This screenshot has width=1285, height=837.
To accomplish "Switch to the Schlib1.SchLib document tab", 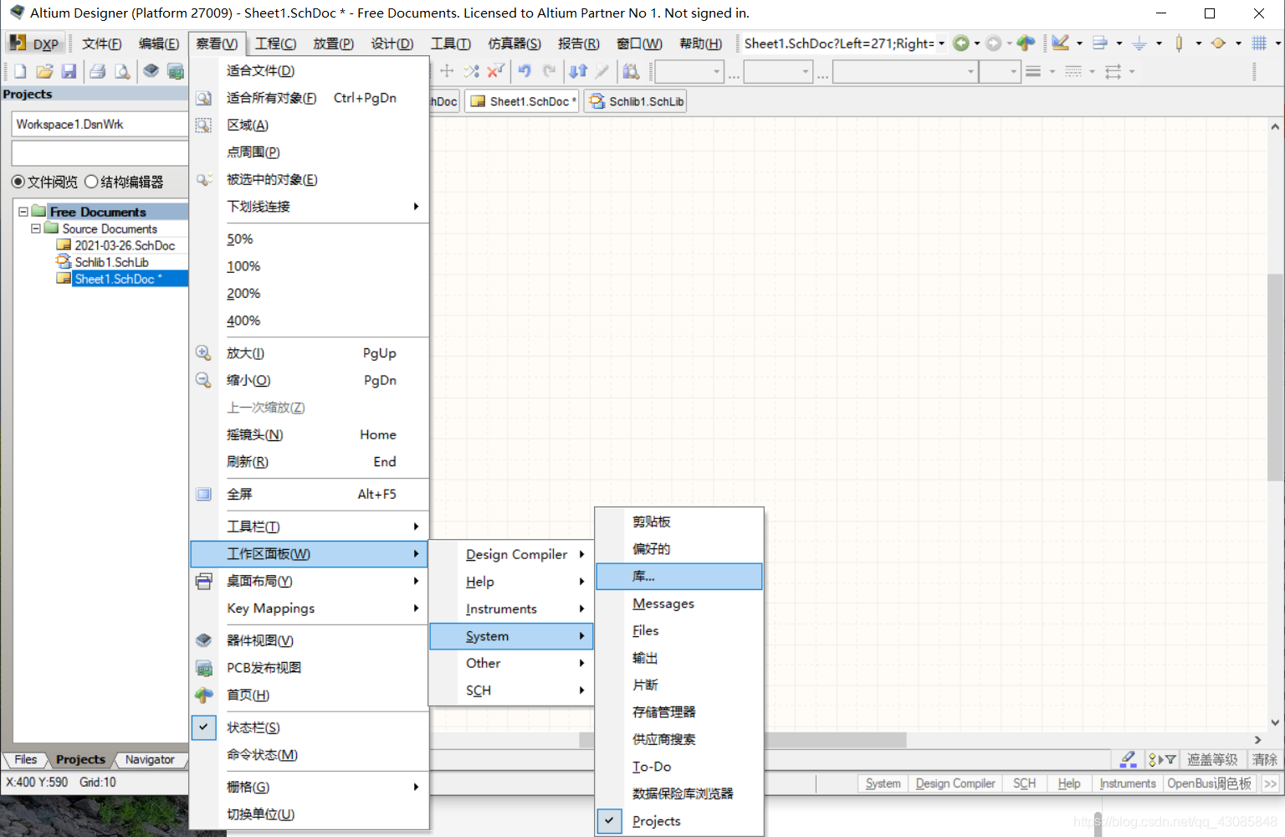I will [x=637, y=101].
